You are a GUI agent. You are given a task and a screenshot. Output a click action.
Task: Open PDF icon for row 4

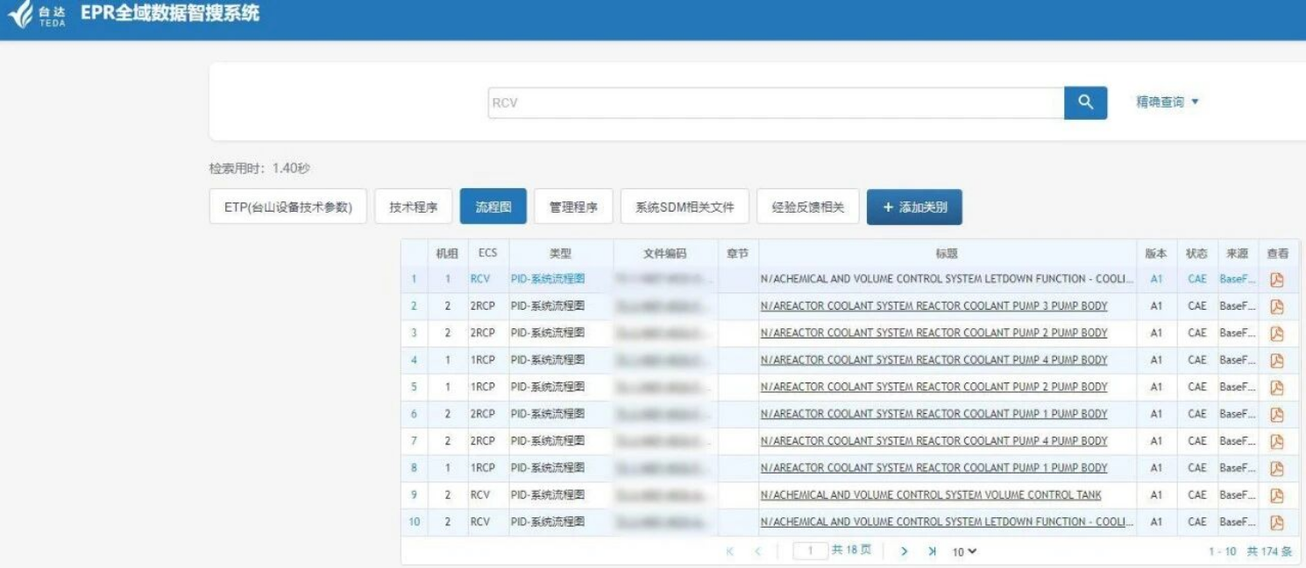[1276, 360]
